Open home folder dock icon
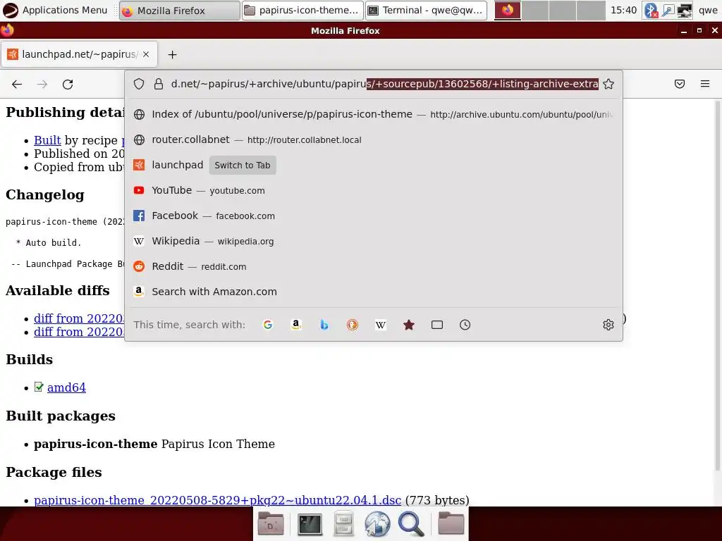Viewport: 722px width, 541px height. (451, 524)
